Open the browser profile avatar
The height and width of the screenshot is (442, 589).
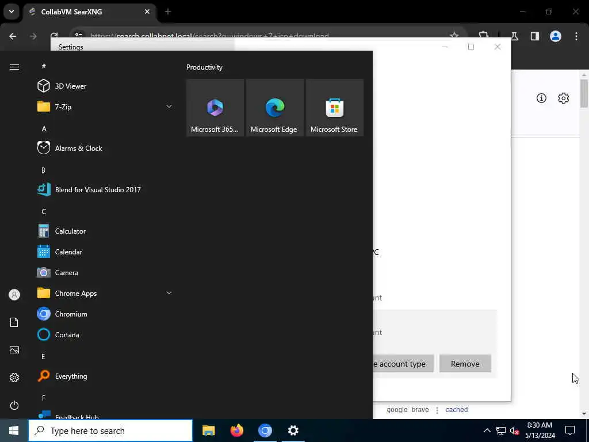pyautogui.click(x=556, y=36)
